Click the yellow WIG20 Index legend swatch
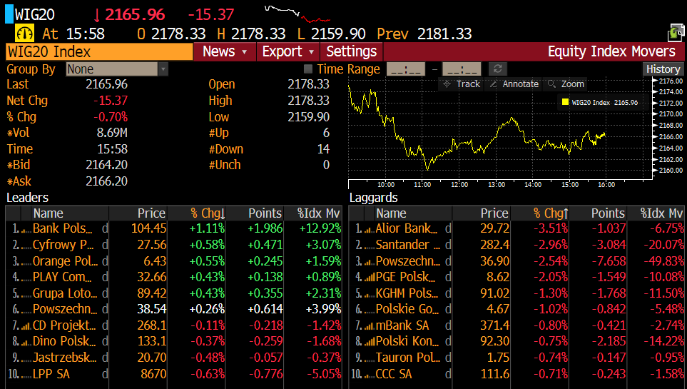The height and width of the screenshot is (389, 687). (565, 102)
